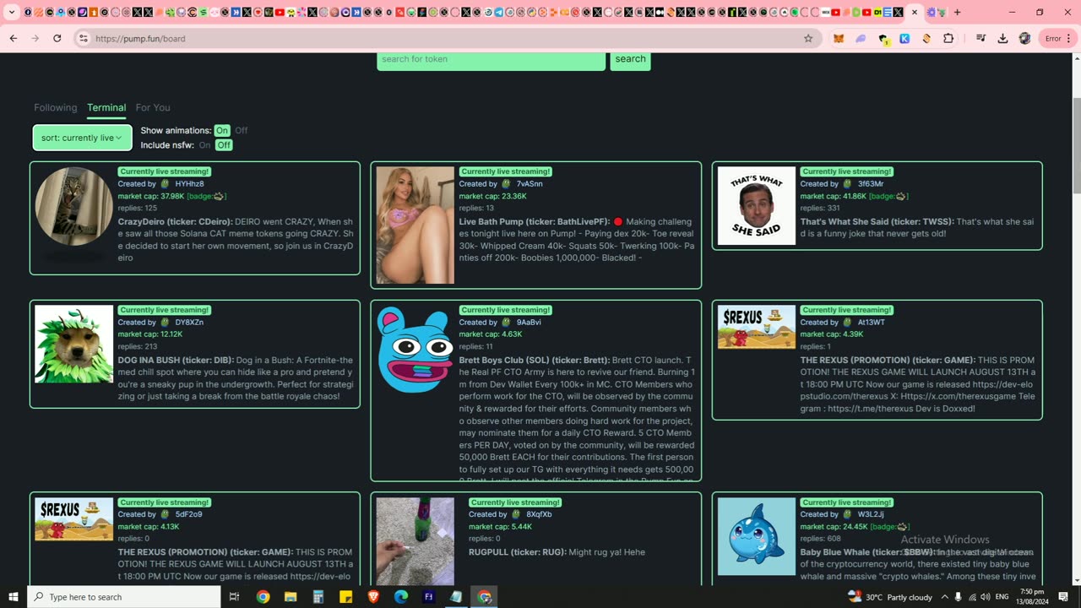
Task: Open the weather 30°C Partly cloudy widget
Action: [x=890, y=597]
